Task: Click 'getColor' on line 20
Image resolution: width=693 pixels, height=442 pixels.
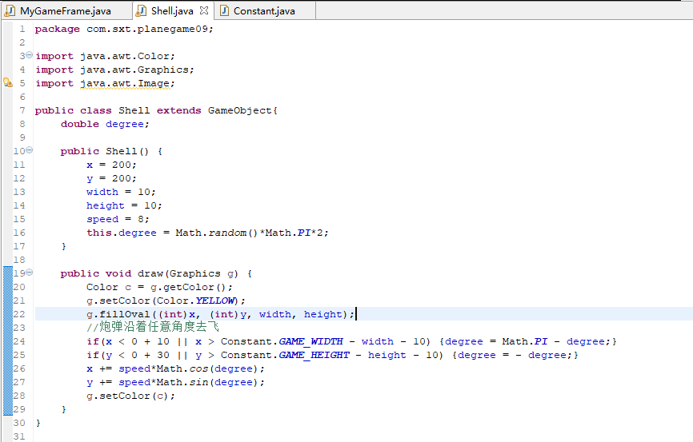Action: (189, 287)
